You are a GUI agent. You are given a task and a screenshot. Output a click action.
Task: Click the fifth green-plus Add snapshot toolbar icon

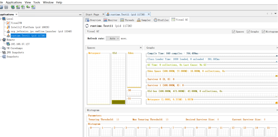pyautogui.click(x=33, y=7)
